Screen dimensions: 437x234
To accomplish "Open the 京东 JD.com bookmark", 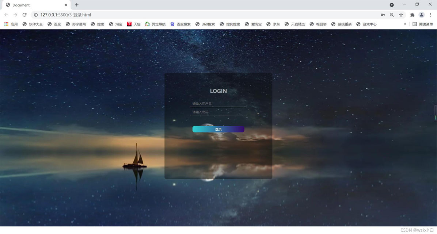I will point(273,24).
